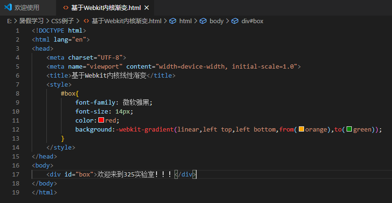Select the 基于Webkit内核渐变.html tab
This screenshot has height=203, width=392.
[105, 8]
